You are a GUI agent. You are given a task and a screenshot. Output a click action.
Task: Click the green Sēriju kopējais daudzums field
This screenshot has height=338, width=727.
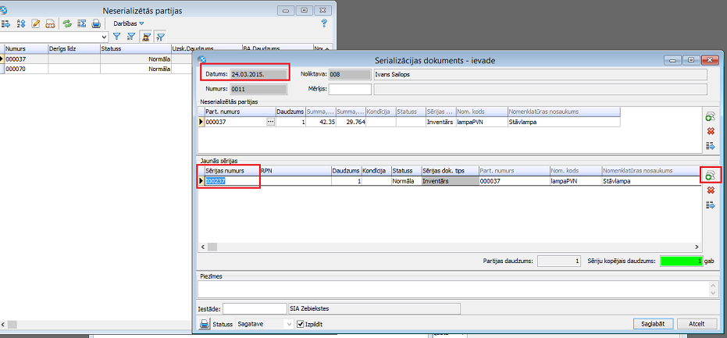click(682, 261)
